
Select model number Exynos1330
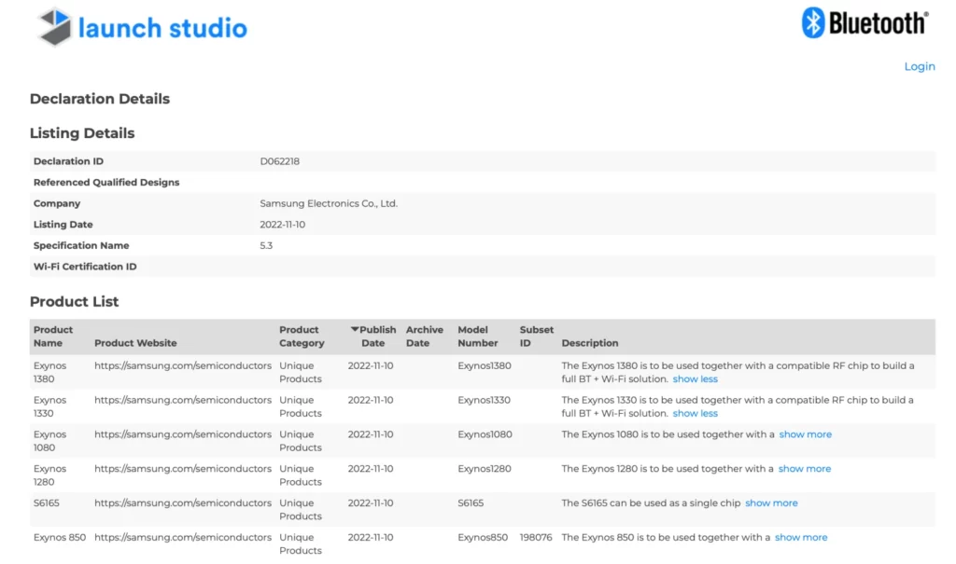[485, 400]
